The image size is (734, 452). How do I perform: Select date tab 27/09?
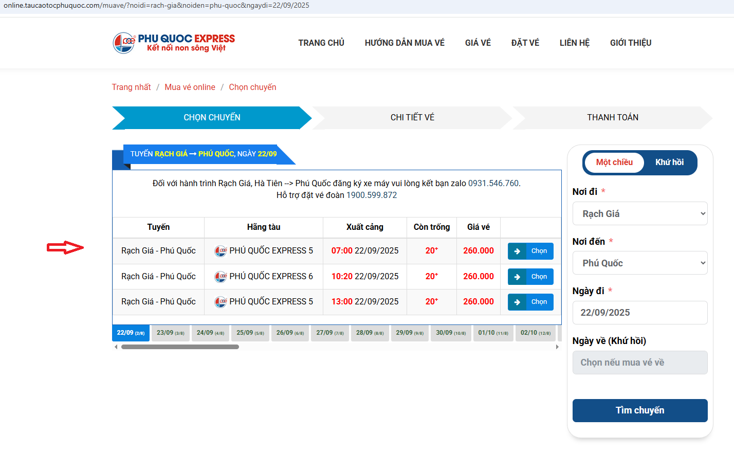tap(330, 333)
